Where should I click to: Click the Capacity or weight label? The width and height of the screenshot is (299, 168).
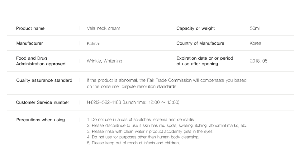coord(196,28)
